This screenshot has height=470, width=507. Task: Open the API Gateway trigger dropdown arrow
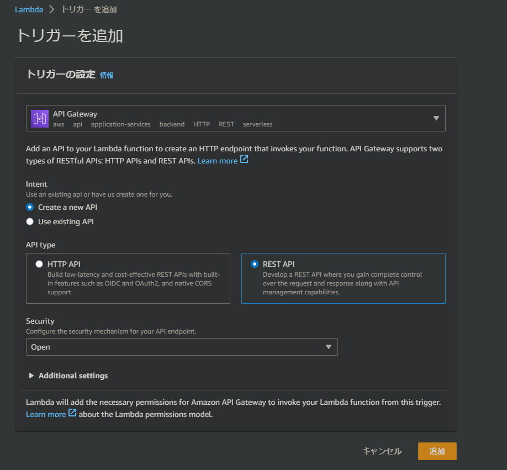436,118
